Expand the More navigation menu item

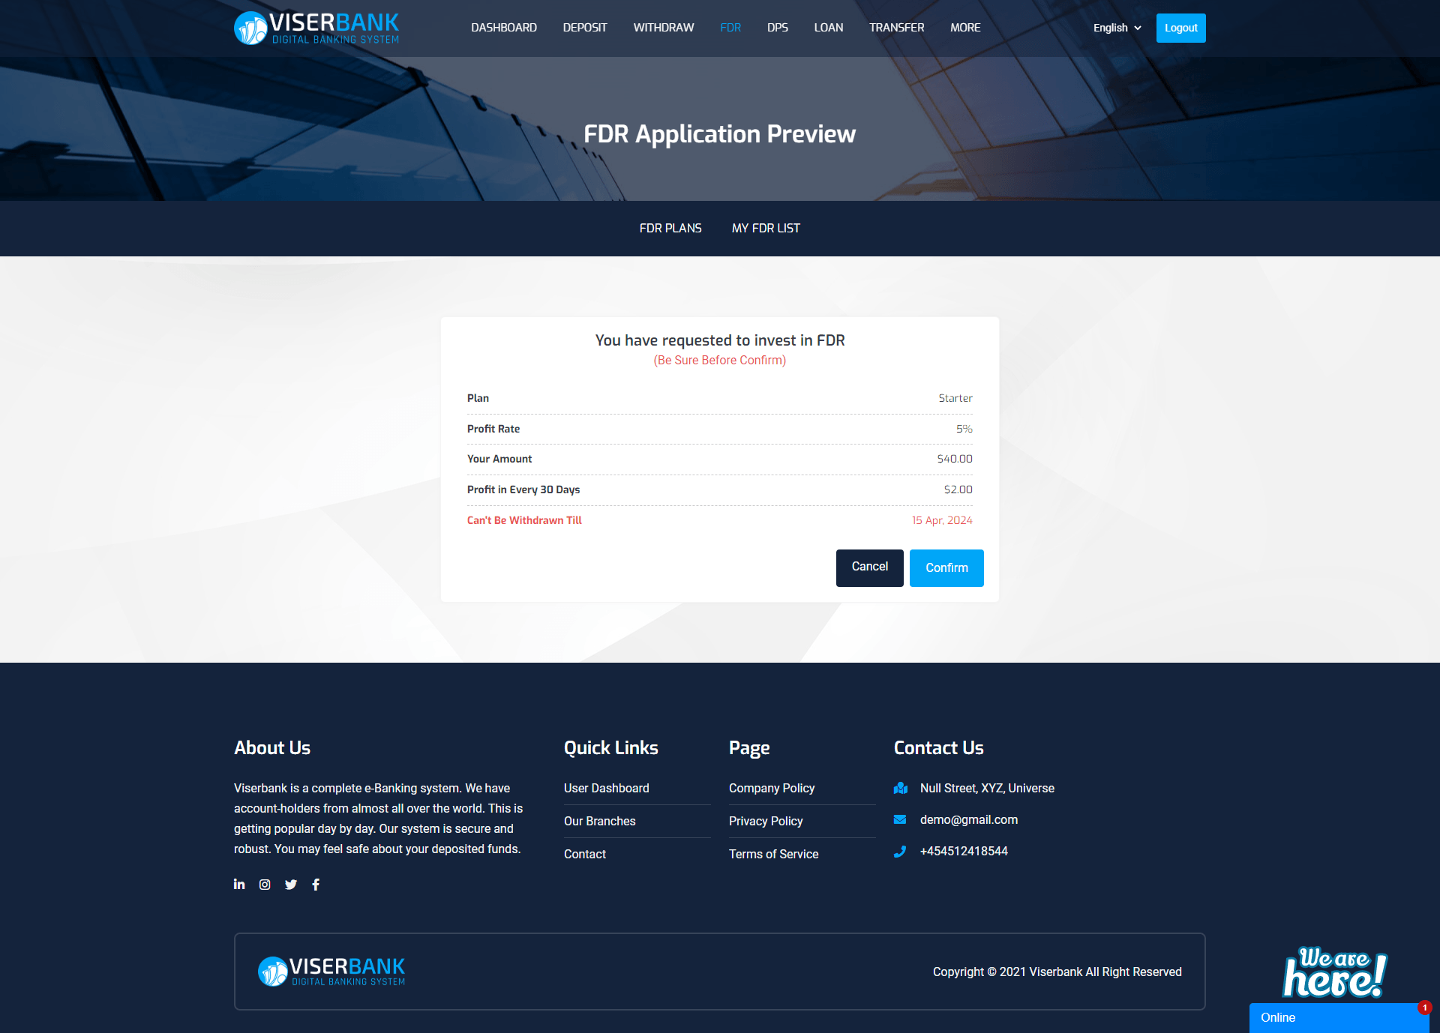click(x=964, y=28)
